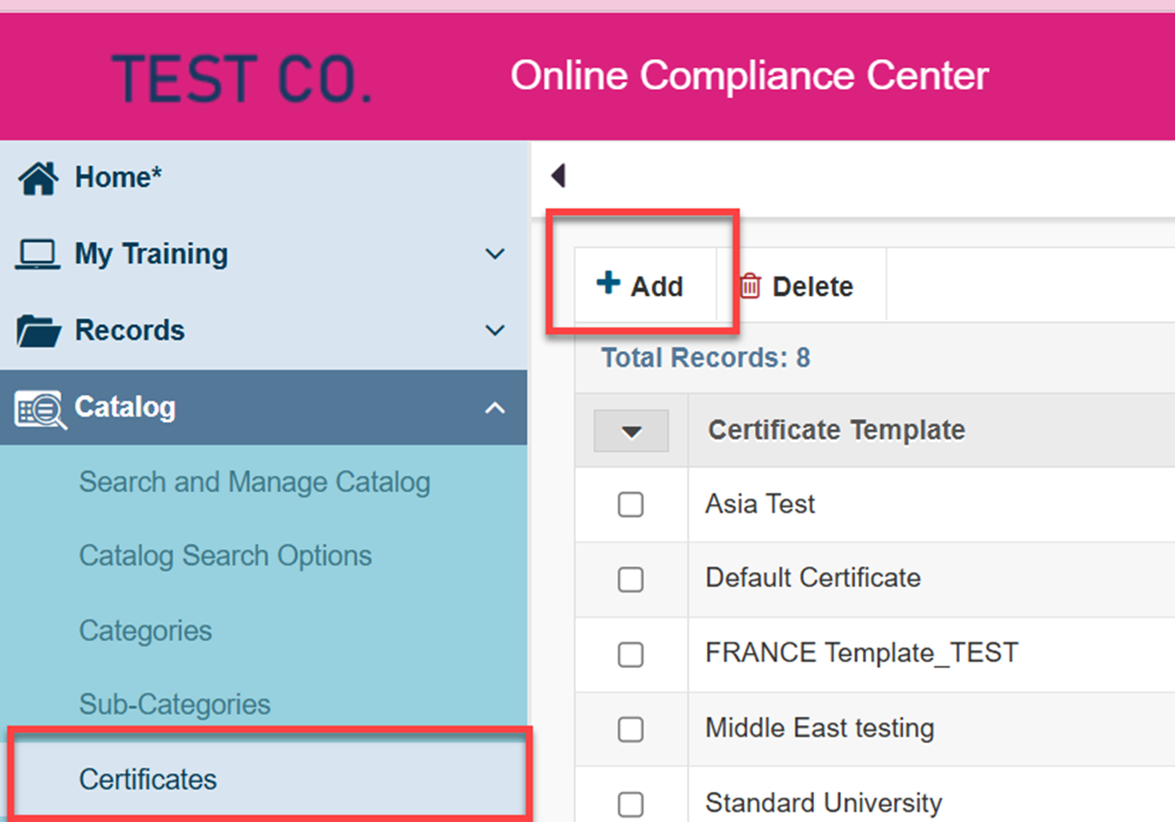Viewport: 1175px width, 822px height.
Task: Sort by the Certificate Template column header
Action: (837, 429)
